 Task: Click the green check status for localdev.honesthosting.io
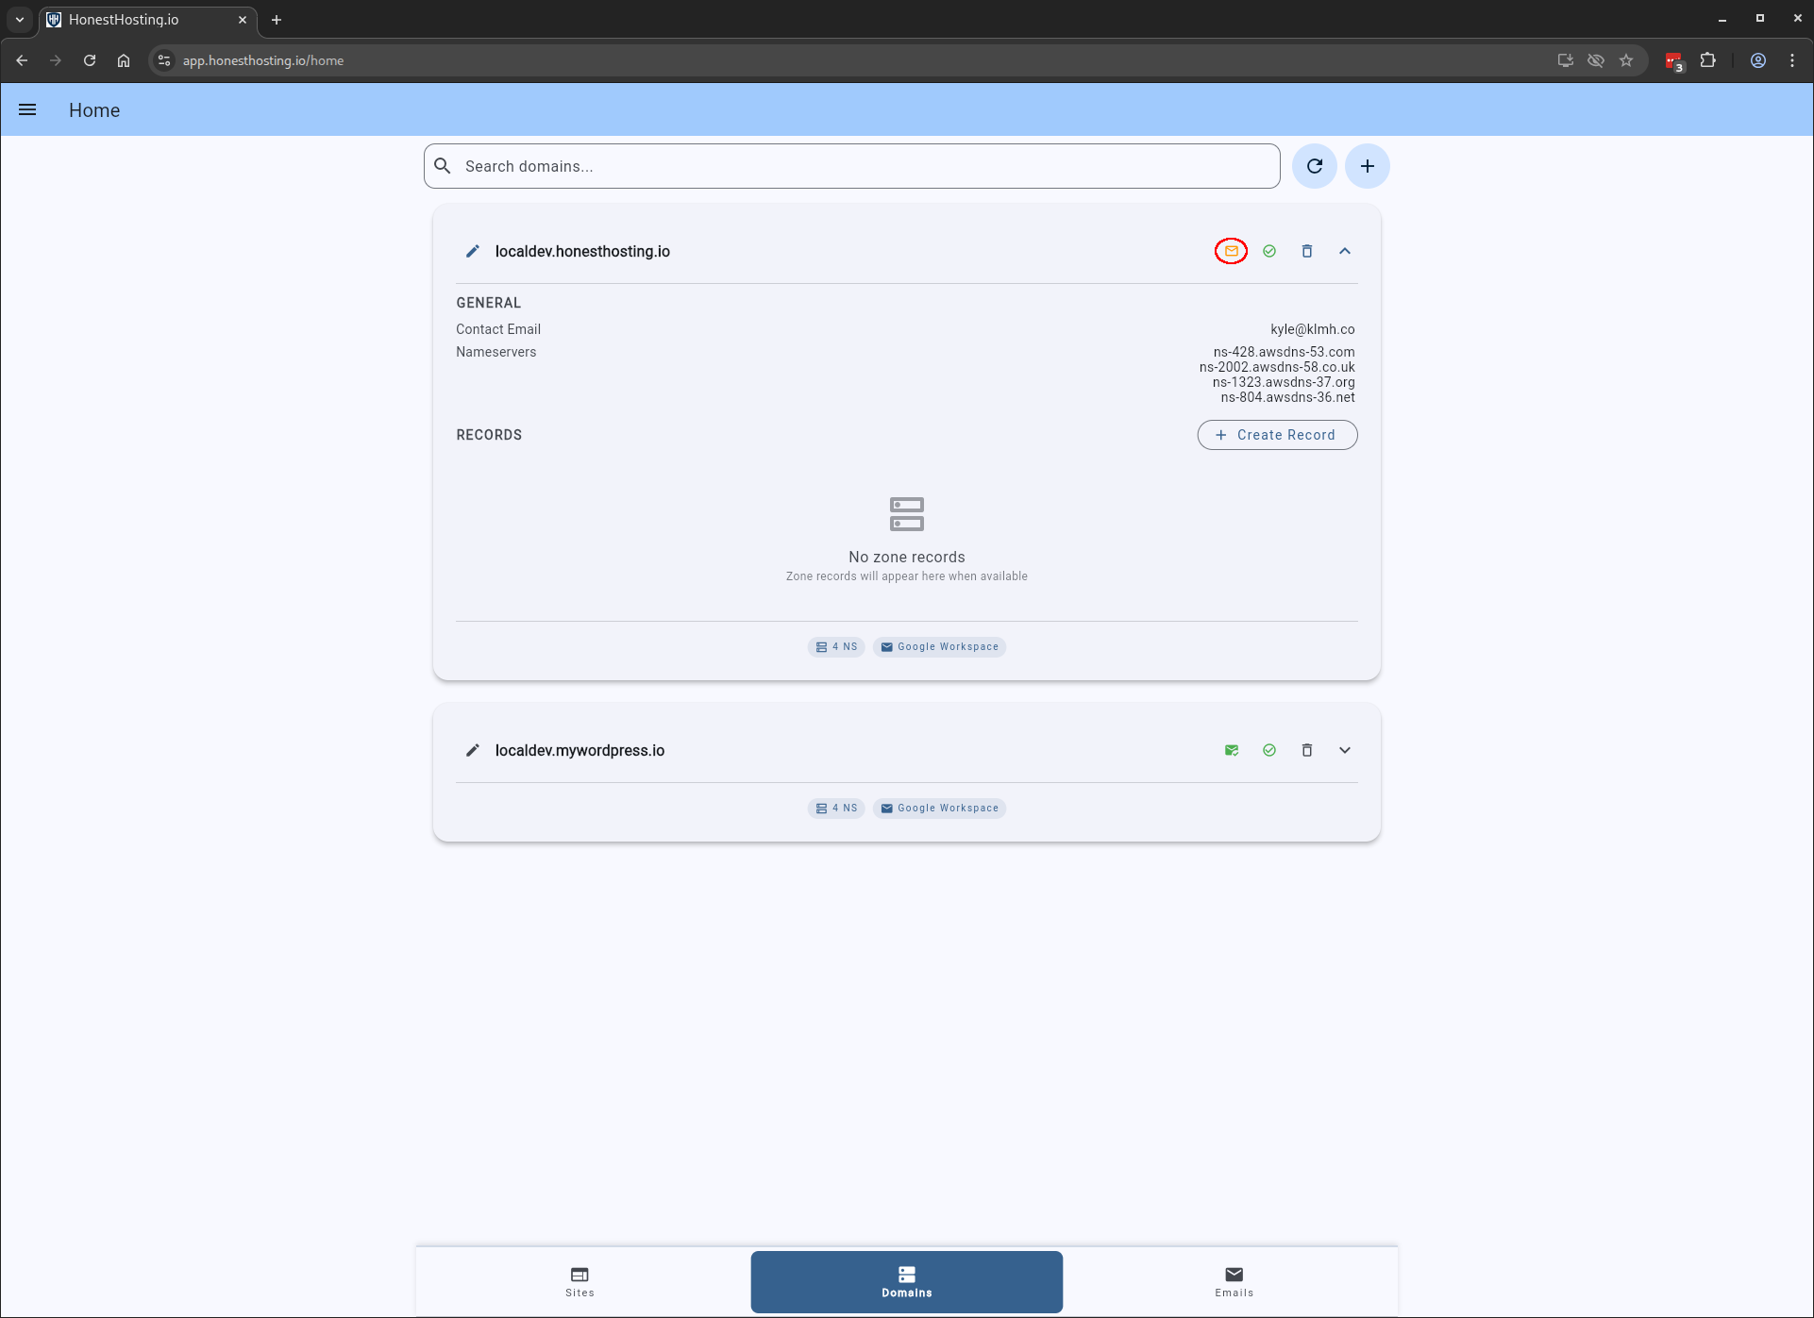[x=1269, y=251]
